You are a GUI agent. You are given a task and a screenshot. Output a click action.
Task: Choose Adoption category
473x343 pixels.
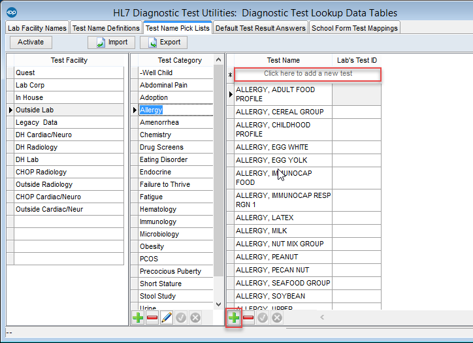click(176, 97)
